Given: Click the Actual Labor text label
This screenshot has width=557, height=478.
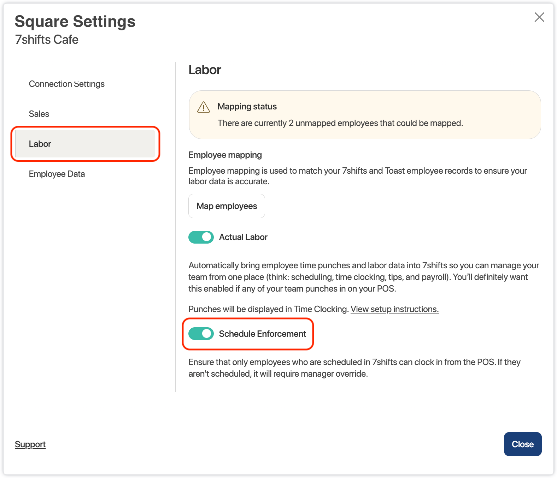Looking at the screenshot, I should click(243, 237).
